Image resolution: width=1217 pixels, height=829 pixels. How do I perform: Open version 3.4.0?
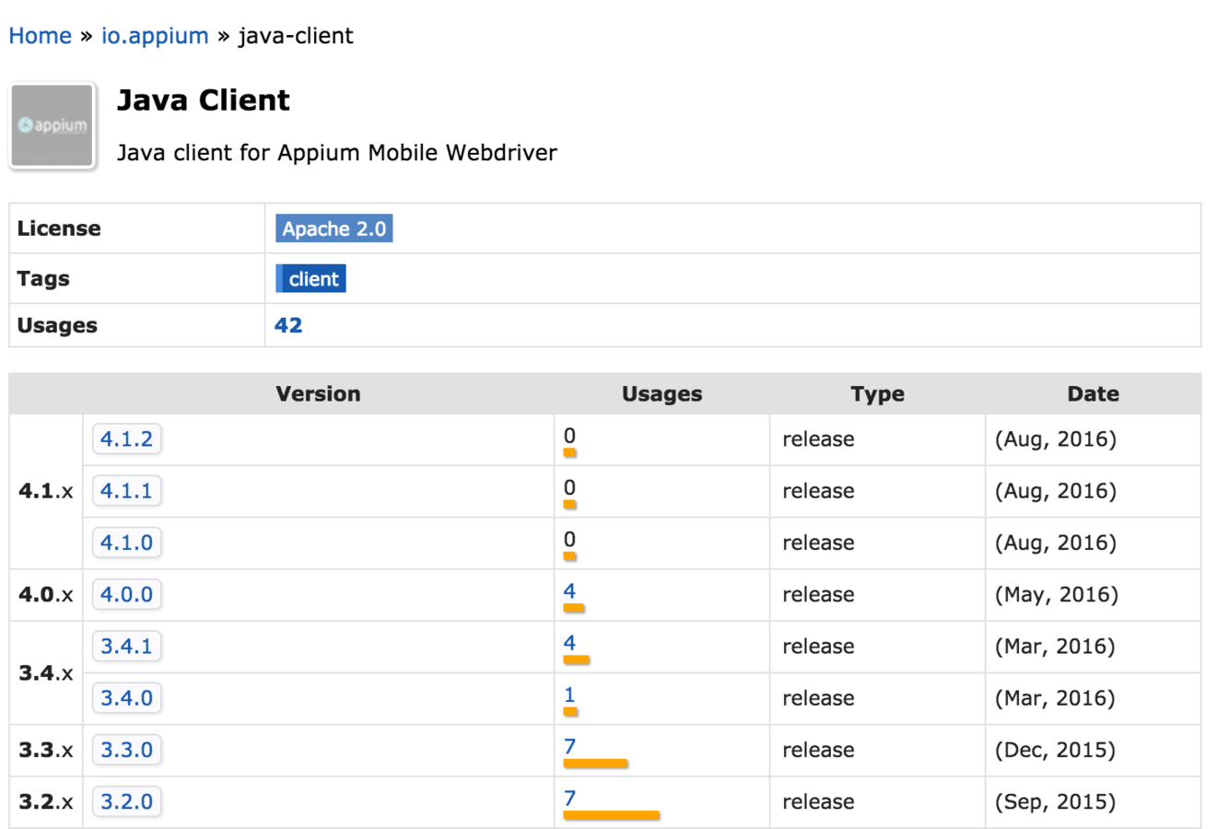click(x=127, y=697)
